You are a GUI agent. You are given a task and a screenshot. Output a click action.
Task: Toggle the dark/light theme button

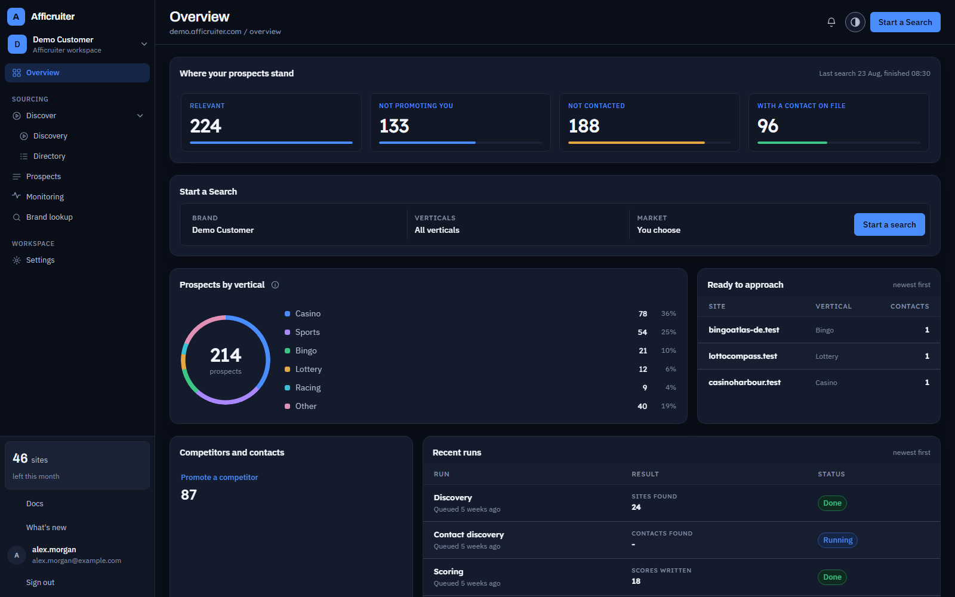pos(855,22)
